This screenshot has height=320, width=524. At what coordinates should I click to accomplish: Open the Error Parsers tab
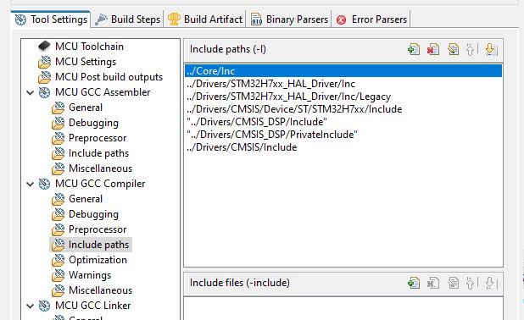(x=371, y=19)
